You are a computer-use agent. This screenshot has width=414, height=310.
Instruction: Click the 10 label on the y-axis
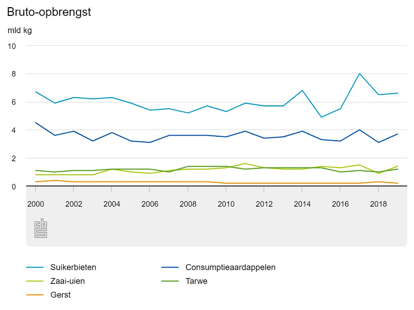pos(12,46)
